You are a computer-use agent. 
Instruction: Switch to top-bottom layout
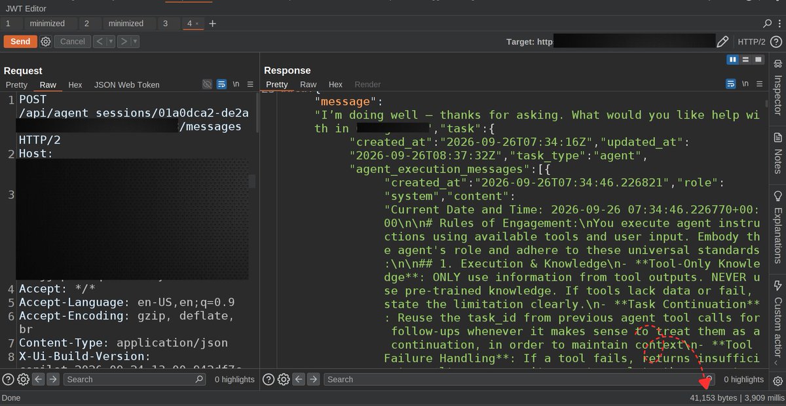click(x=745, y=60)
